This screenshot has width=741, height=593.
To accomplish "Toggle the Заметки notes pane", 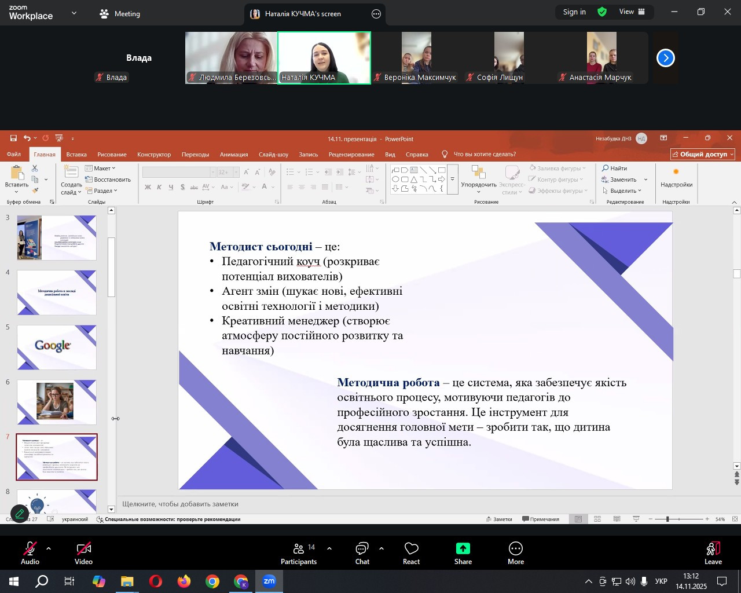I will 499,519.
